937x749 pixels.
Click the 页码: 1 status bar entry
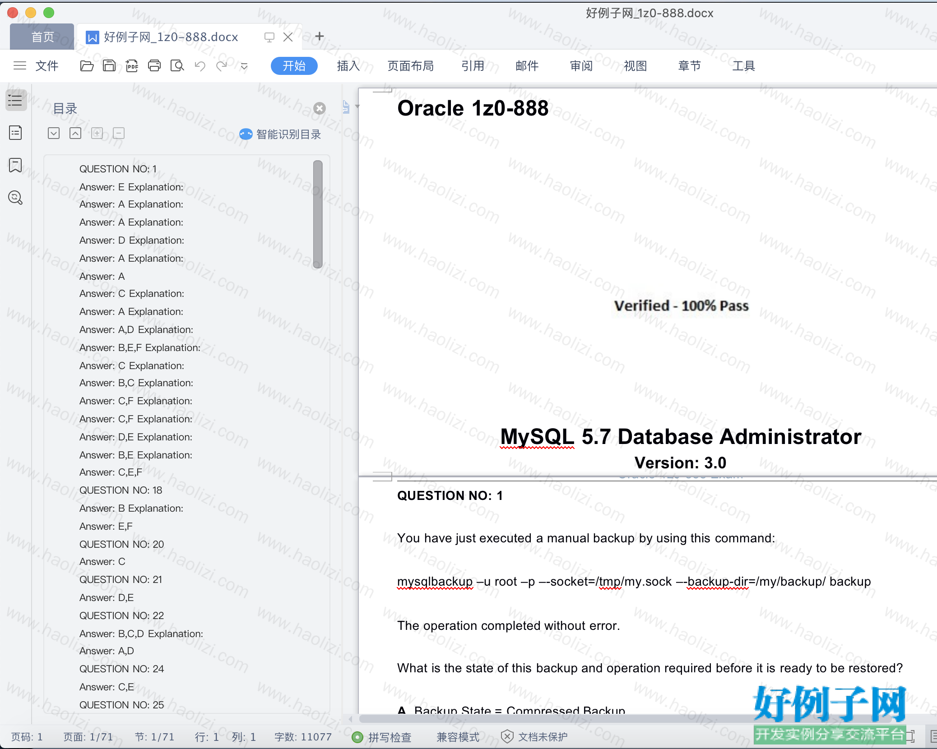coord(27,737)
